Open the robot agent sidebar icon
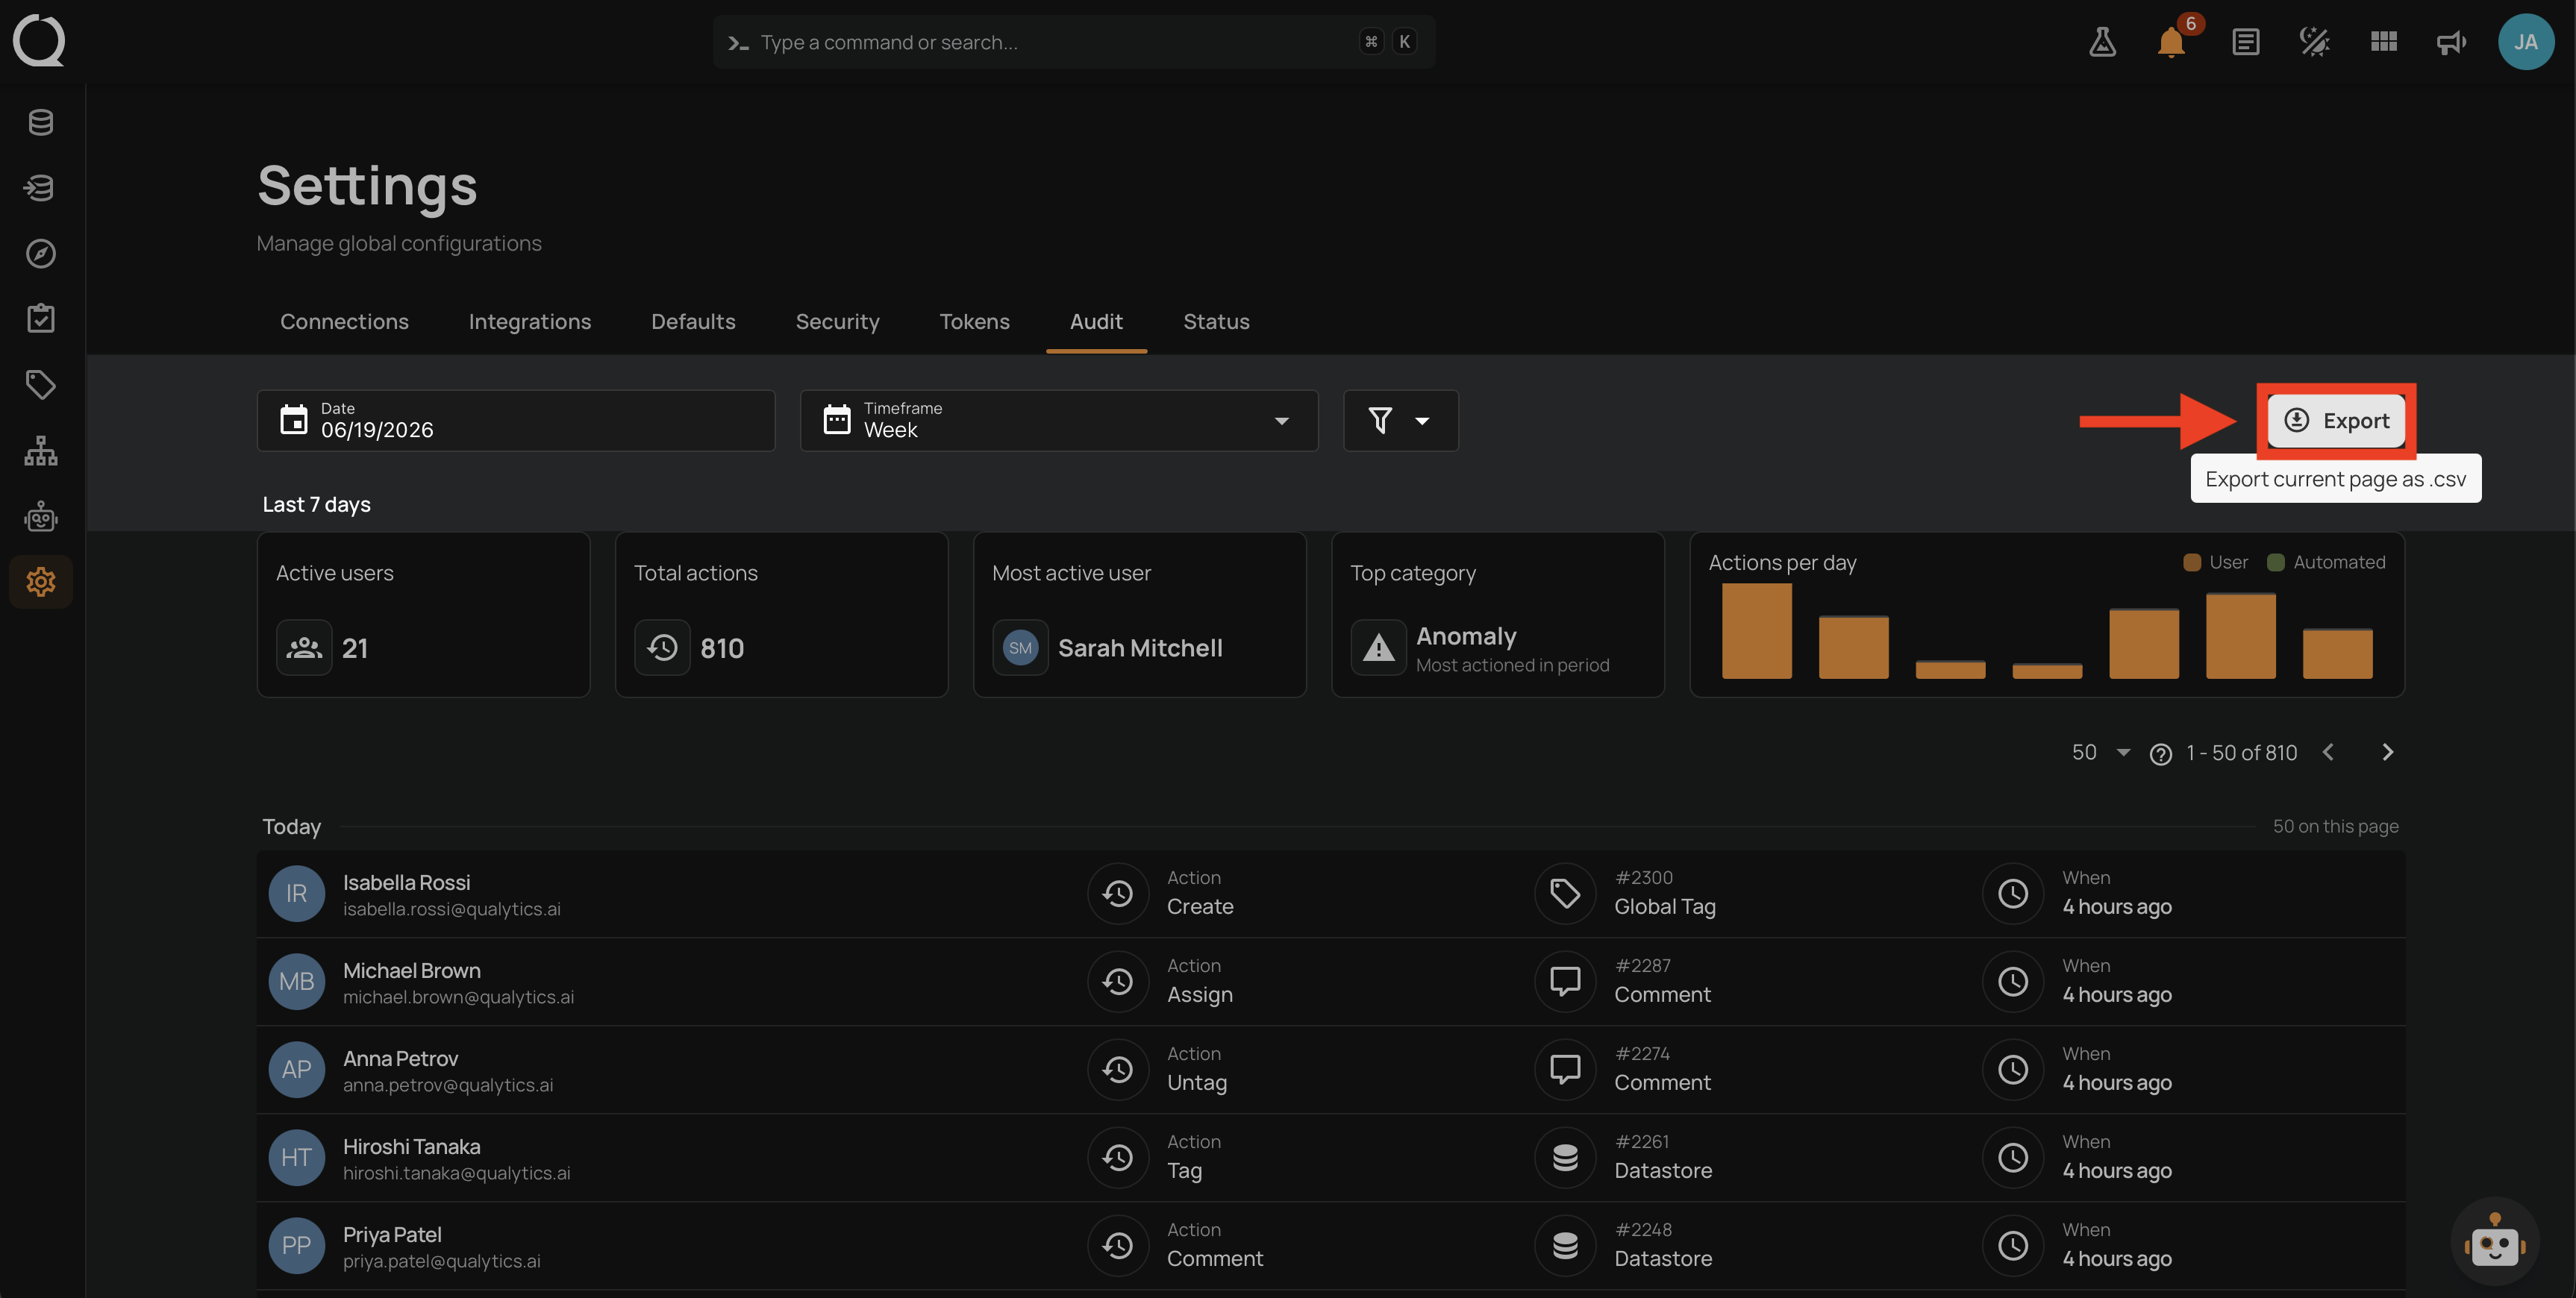This screenshot has height=1298, width=2576. point(41,517)
